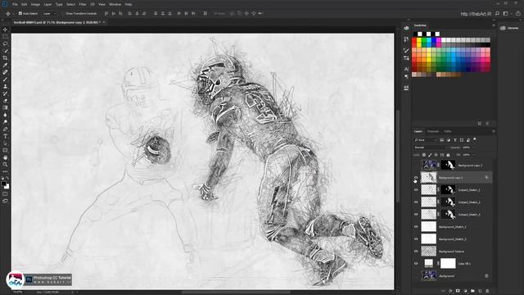524x295 pixels.
Task: Select the Lasso tool
Action: [x=5, y=43]
